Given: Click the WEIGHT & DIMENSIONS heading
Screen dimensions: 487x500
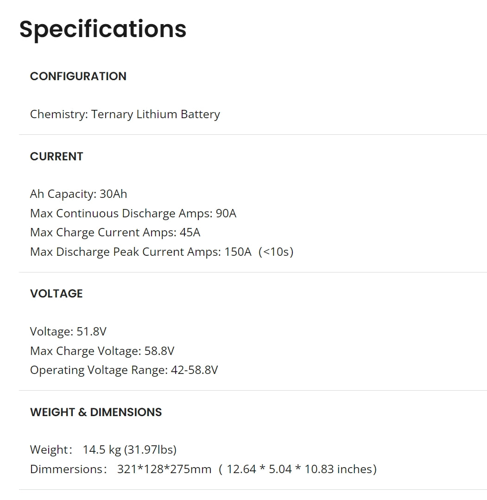Looking at the screenshot, I should [96, 412].
